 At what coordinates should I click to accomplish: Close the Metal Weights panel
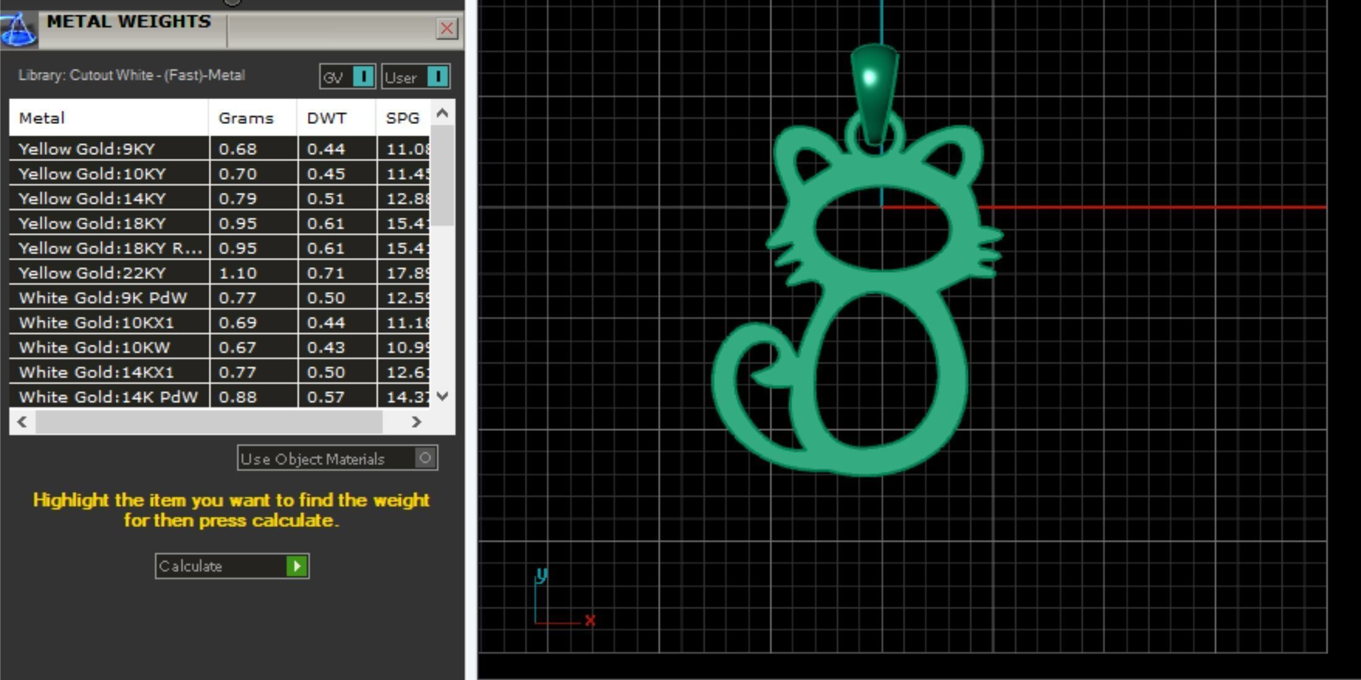447,29
